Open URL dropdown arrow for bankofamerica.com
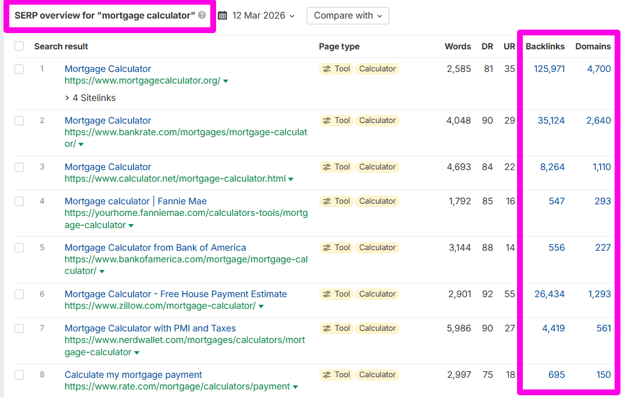621x397 pixels. (102, 272)
